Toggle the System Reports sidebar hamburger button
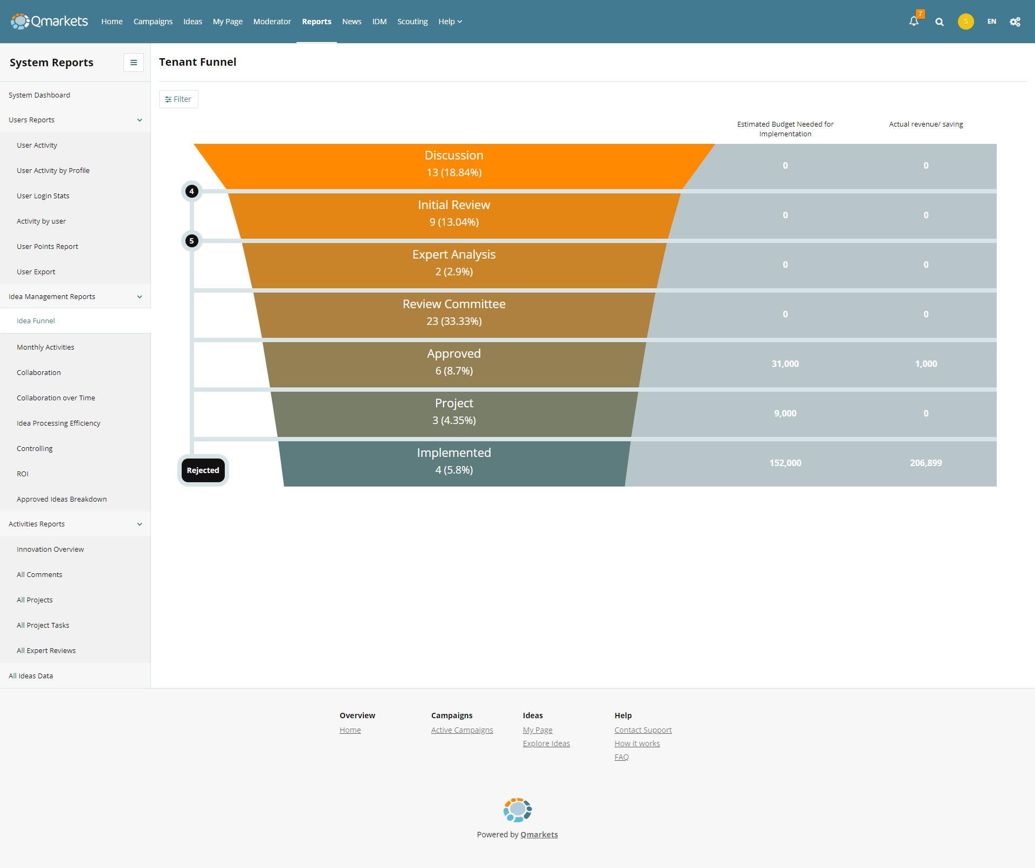Viewport: 1035px width, 868px height. (x=133, y=63)
